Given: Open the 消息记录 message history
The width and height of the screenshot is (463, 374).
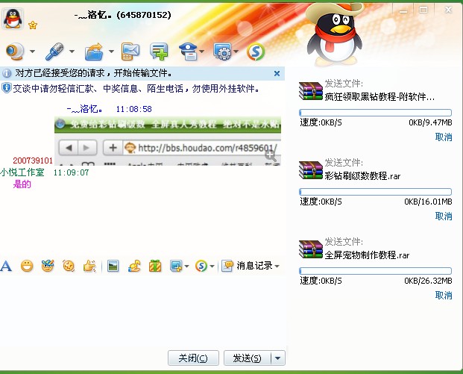Looking at the screenshot, I should [x=248, y=266].
